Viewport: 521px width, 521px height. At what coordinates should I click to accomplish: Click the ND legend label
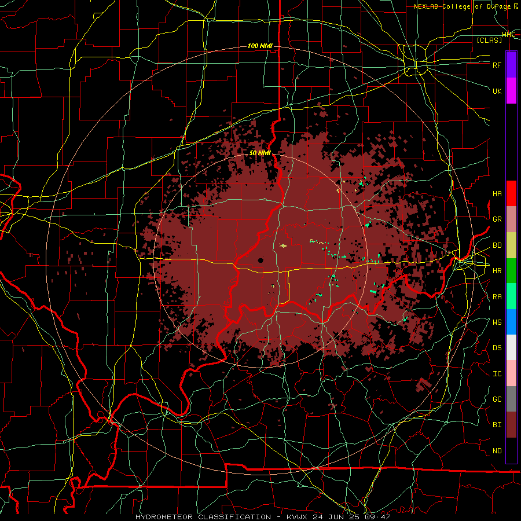click(497, 451)
